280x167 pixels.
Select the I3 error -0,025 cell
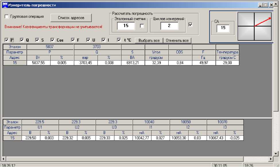(x=234, y=138)
